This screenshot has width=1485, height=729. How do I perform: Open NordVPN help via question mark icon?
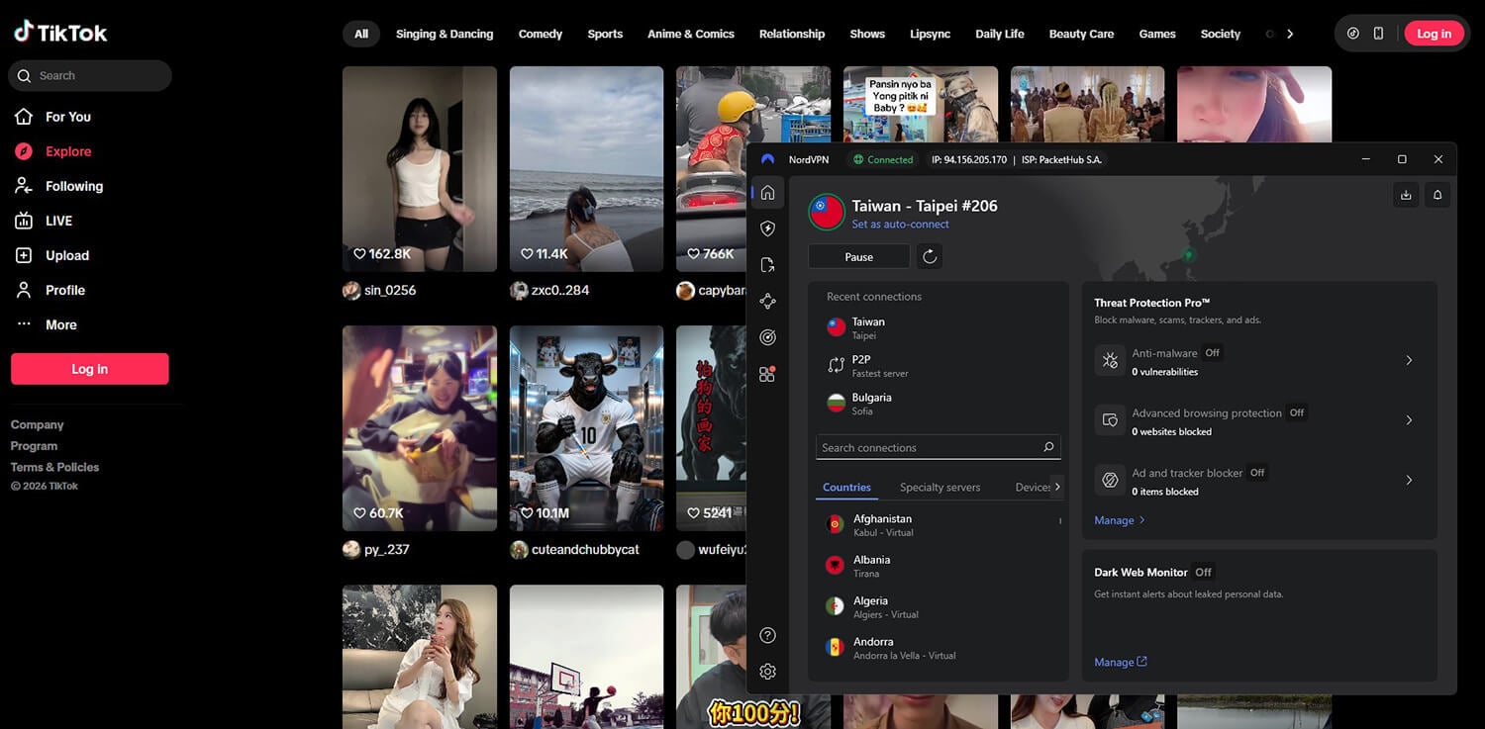pos(767,634)
